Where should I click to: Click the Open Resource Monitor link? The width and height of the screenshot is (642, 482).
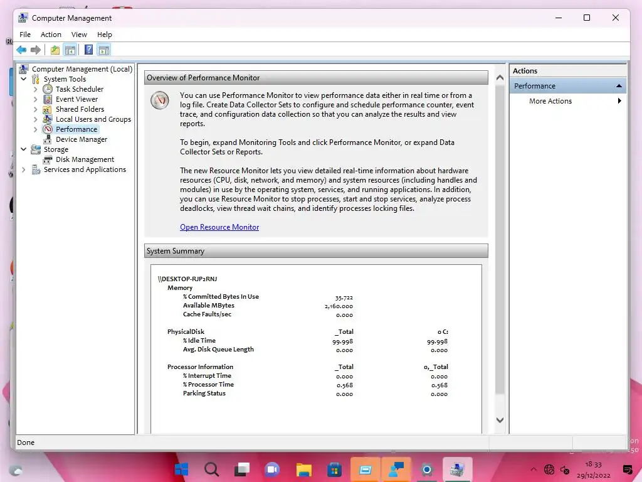pyautogui.click(x=219, y=227)
